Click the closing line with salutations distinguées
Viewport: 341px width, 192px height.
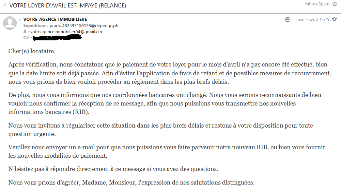[x=131, y=183]
